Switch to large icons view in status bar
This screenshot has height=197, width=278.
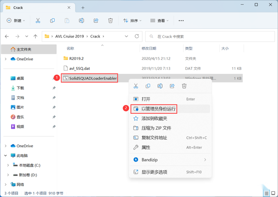(273, 193)
